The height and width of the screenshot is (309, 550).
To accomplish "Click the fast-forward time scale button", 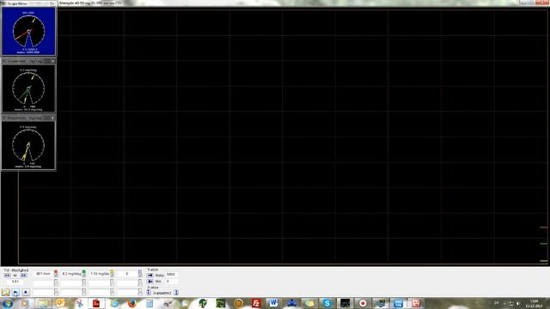I will (24, 275).
